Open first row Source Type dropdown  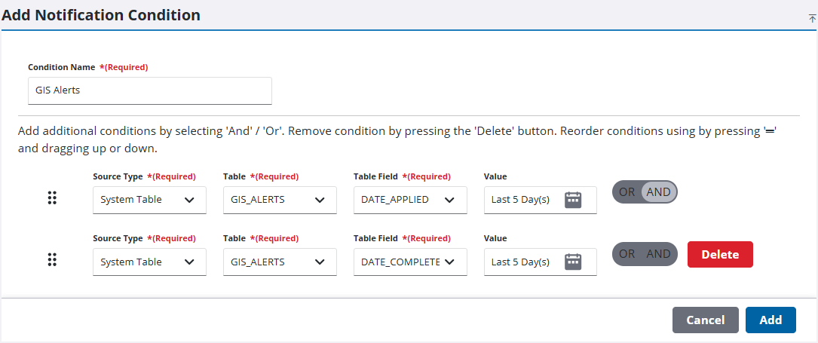coord(149,200)
